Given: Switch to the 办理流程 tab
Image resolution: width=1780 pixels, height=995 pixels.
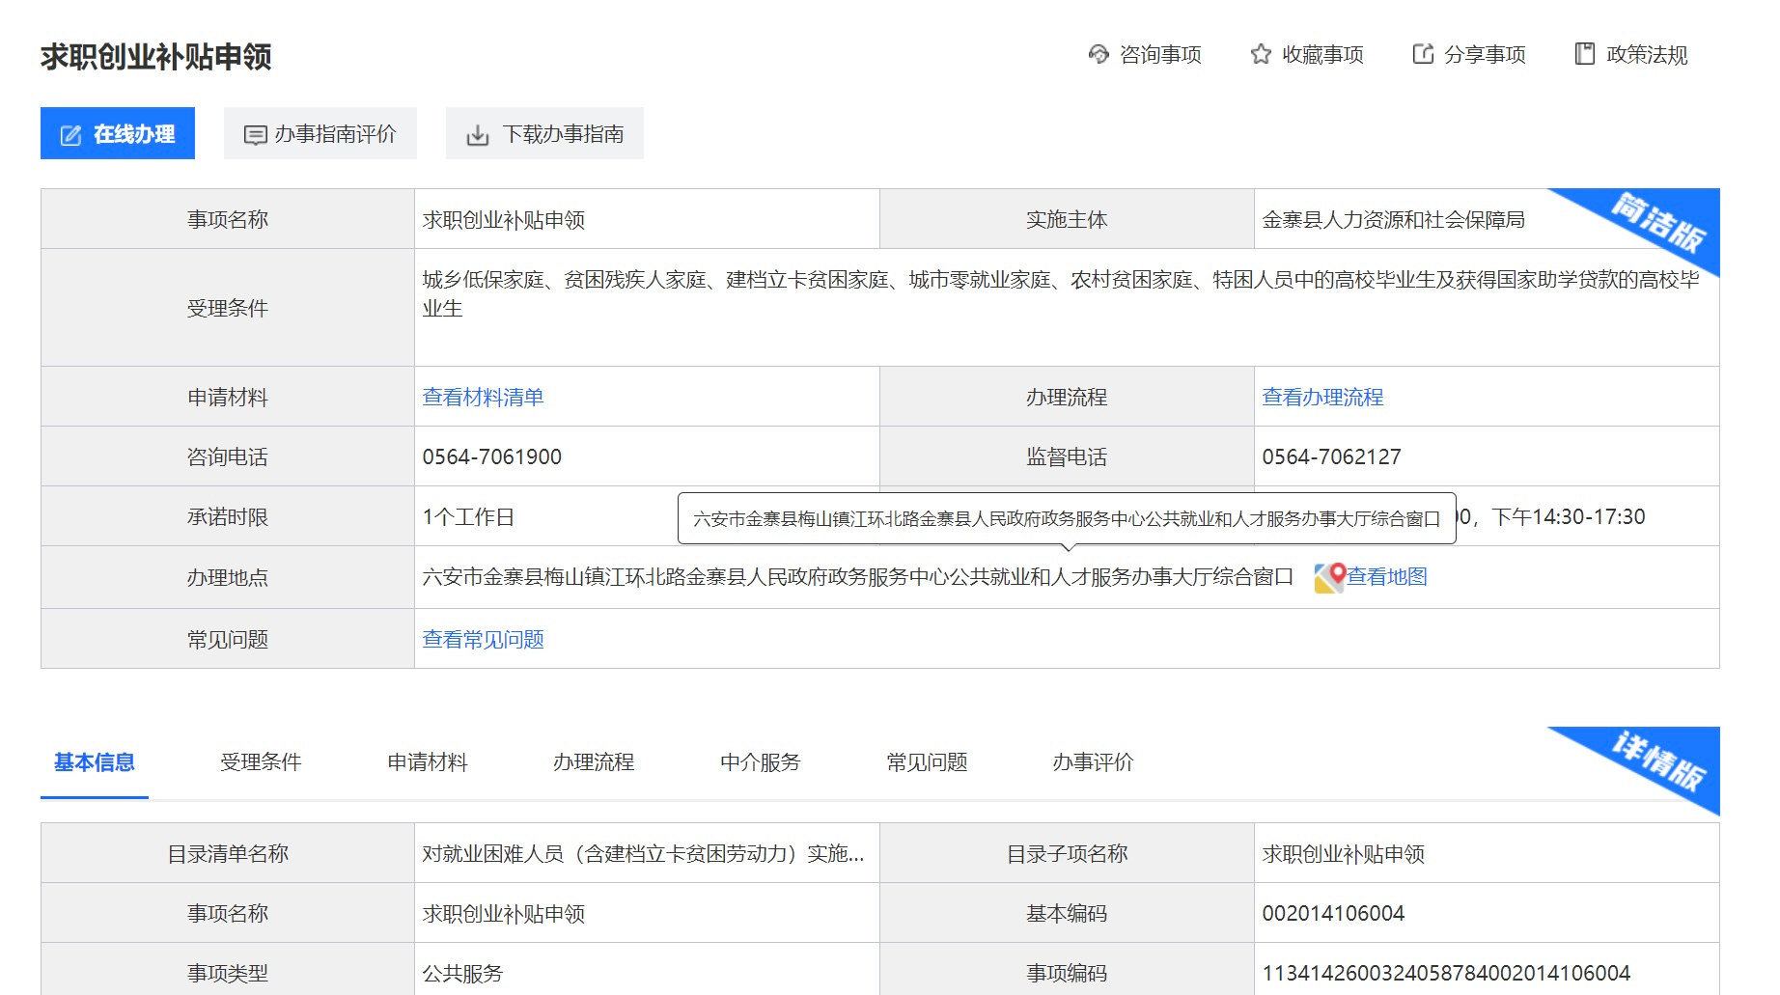Looking at the screenshot, I should [594, 762].
